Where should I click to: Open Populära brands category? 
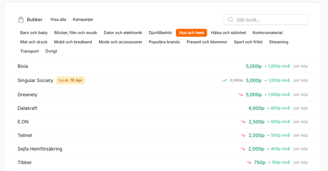pos(164,42)
